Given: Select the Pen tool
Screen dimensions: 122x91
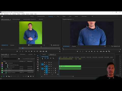Looking at the screenshot, I should tap(38, 66).
